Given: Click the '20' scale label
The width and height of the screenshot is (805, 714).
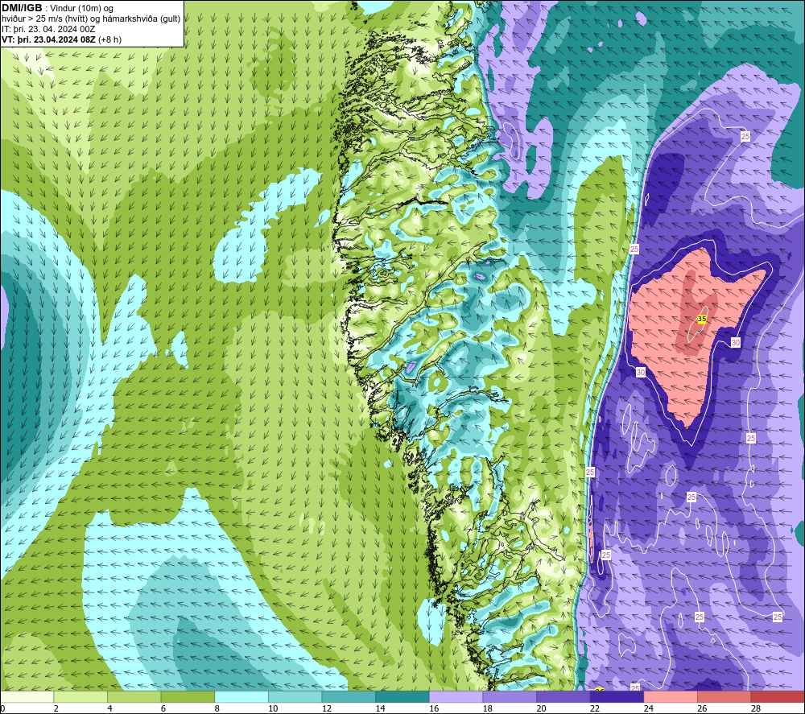Looking at the screenshot, I should coord(541,708).
